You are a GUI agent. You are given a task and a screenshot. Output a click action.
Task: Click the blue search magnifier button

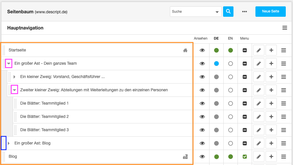click(228, 12)
